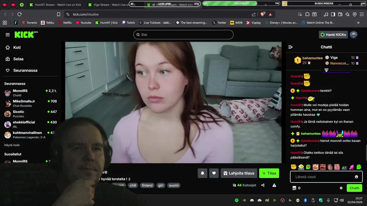Click Gankkunen username on the tarekki? message
The width and height of the screenshot is (367, 206).
coord(310,91)
